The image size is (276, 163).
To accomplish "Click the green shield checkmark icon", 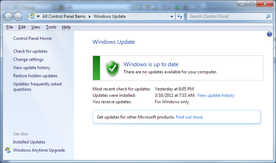I will click(112, 69).
